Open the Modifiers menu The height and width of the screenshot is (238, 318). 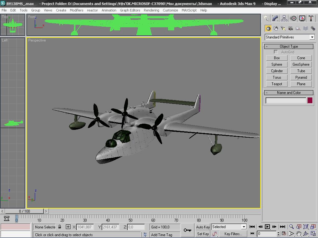point(76,10)
